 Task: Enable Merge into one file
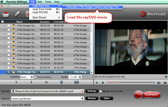(101, 92)
